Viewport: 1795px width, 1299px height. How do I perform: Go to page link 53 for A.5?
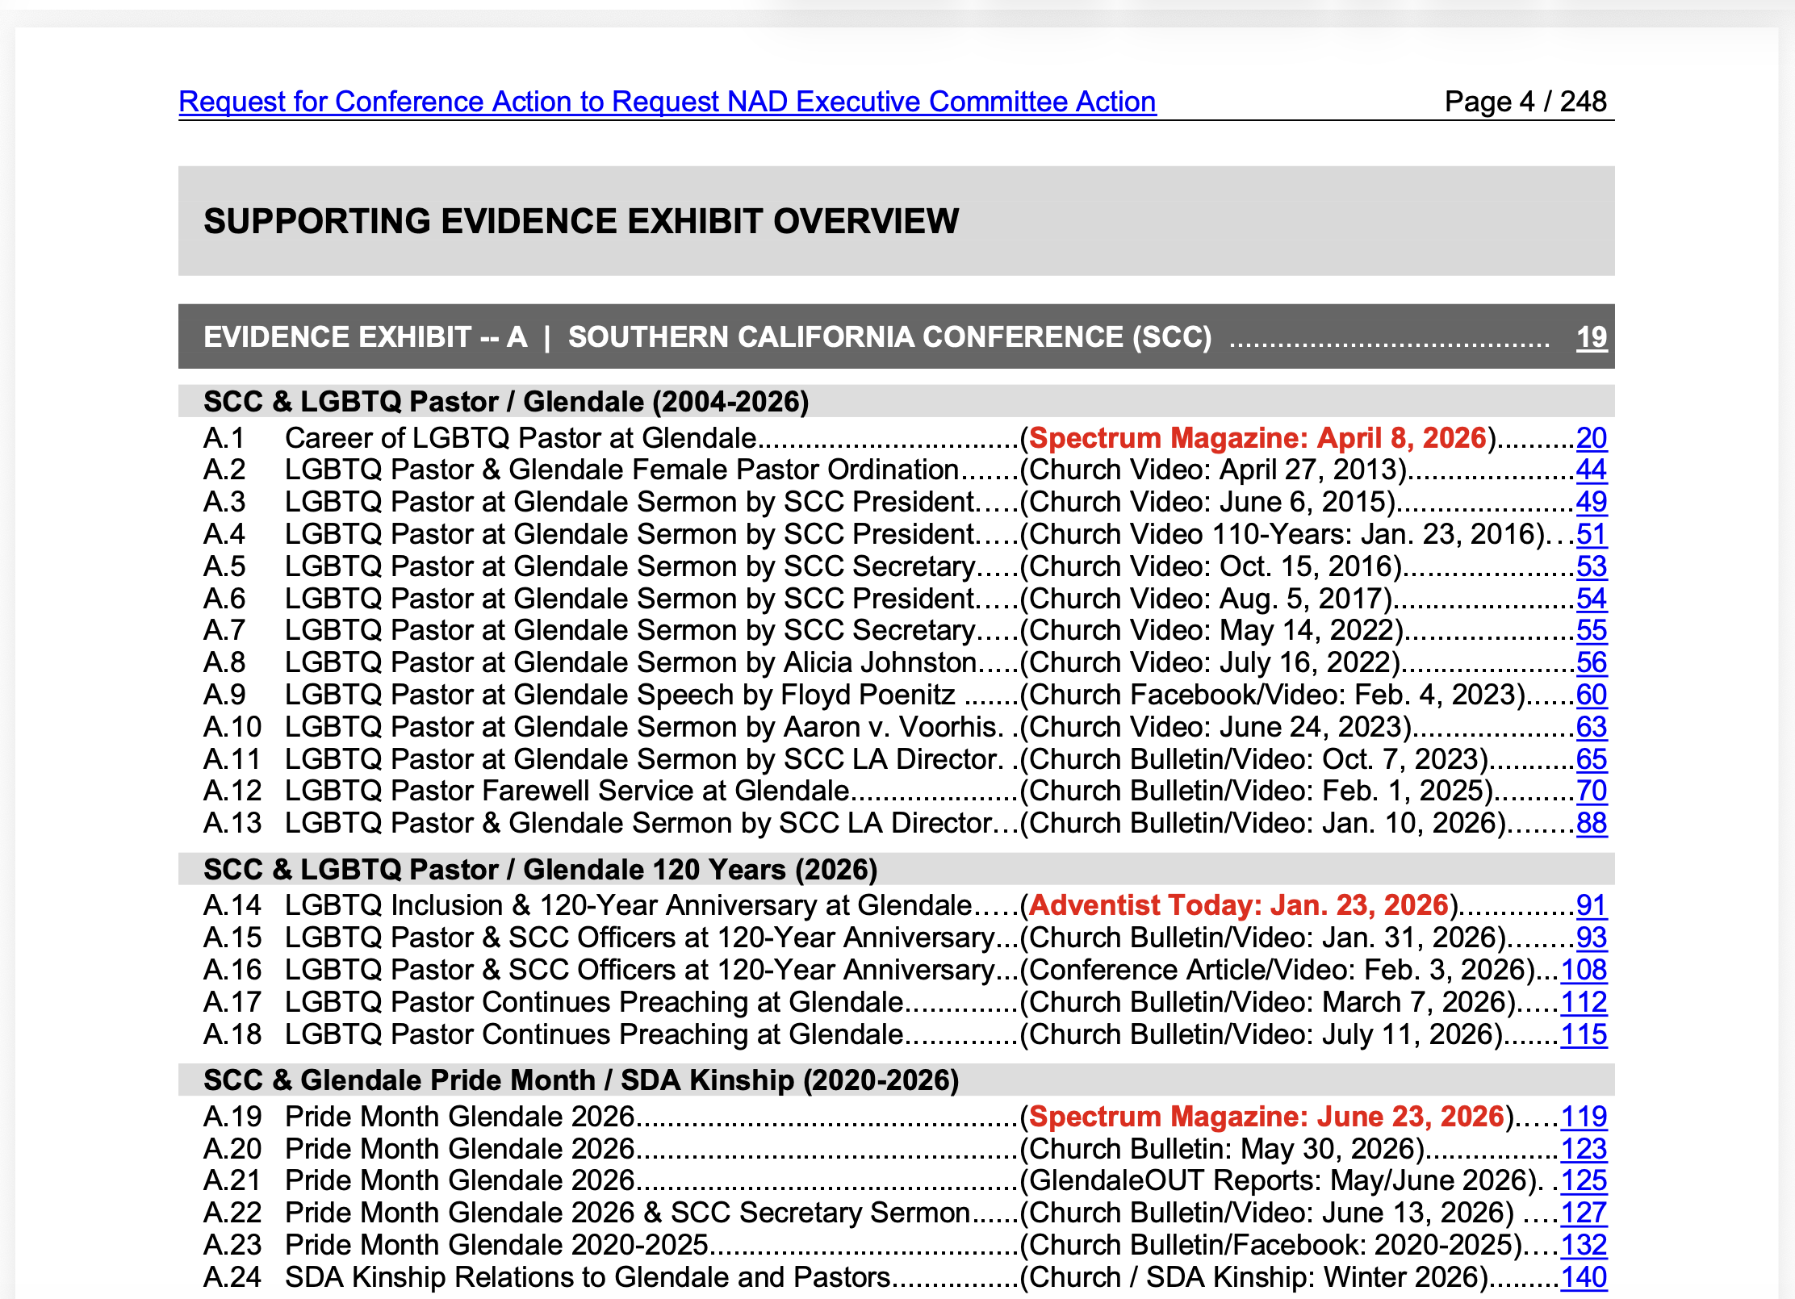point(1592,566)
